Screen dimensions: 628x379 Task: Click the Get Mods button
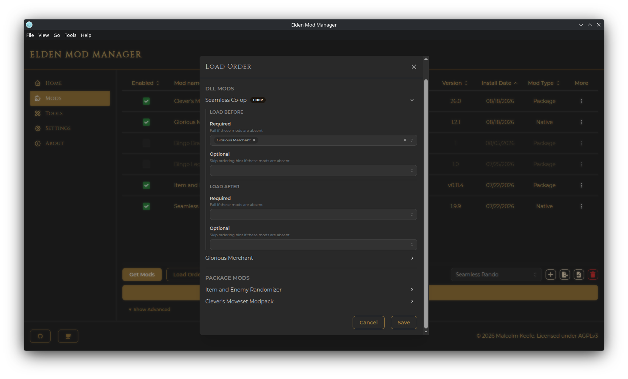tap(142, 275)
